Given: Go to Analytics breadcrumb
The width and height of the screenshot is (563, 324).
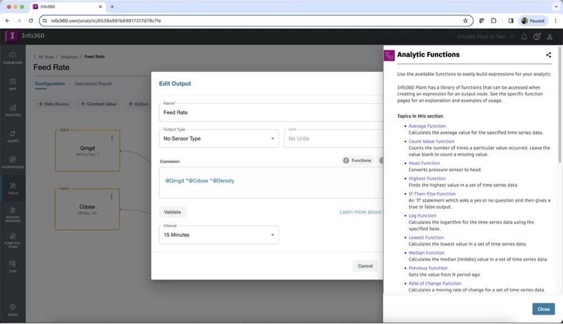Looking at the screenshot, I should pos(69,57).
